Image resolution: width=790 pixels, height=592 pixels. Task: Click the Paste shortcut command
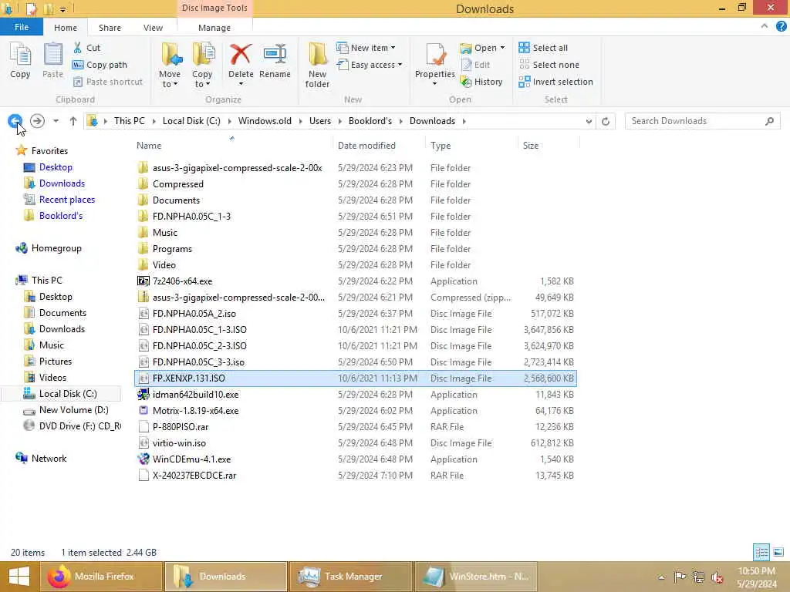click(108, 82)
